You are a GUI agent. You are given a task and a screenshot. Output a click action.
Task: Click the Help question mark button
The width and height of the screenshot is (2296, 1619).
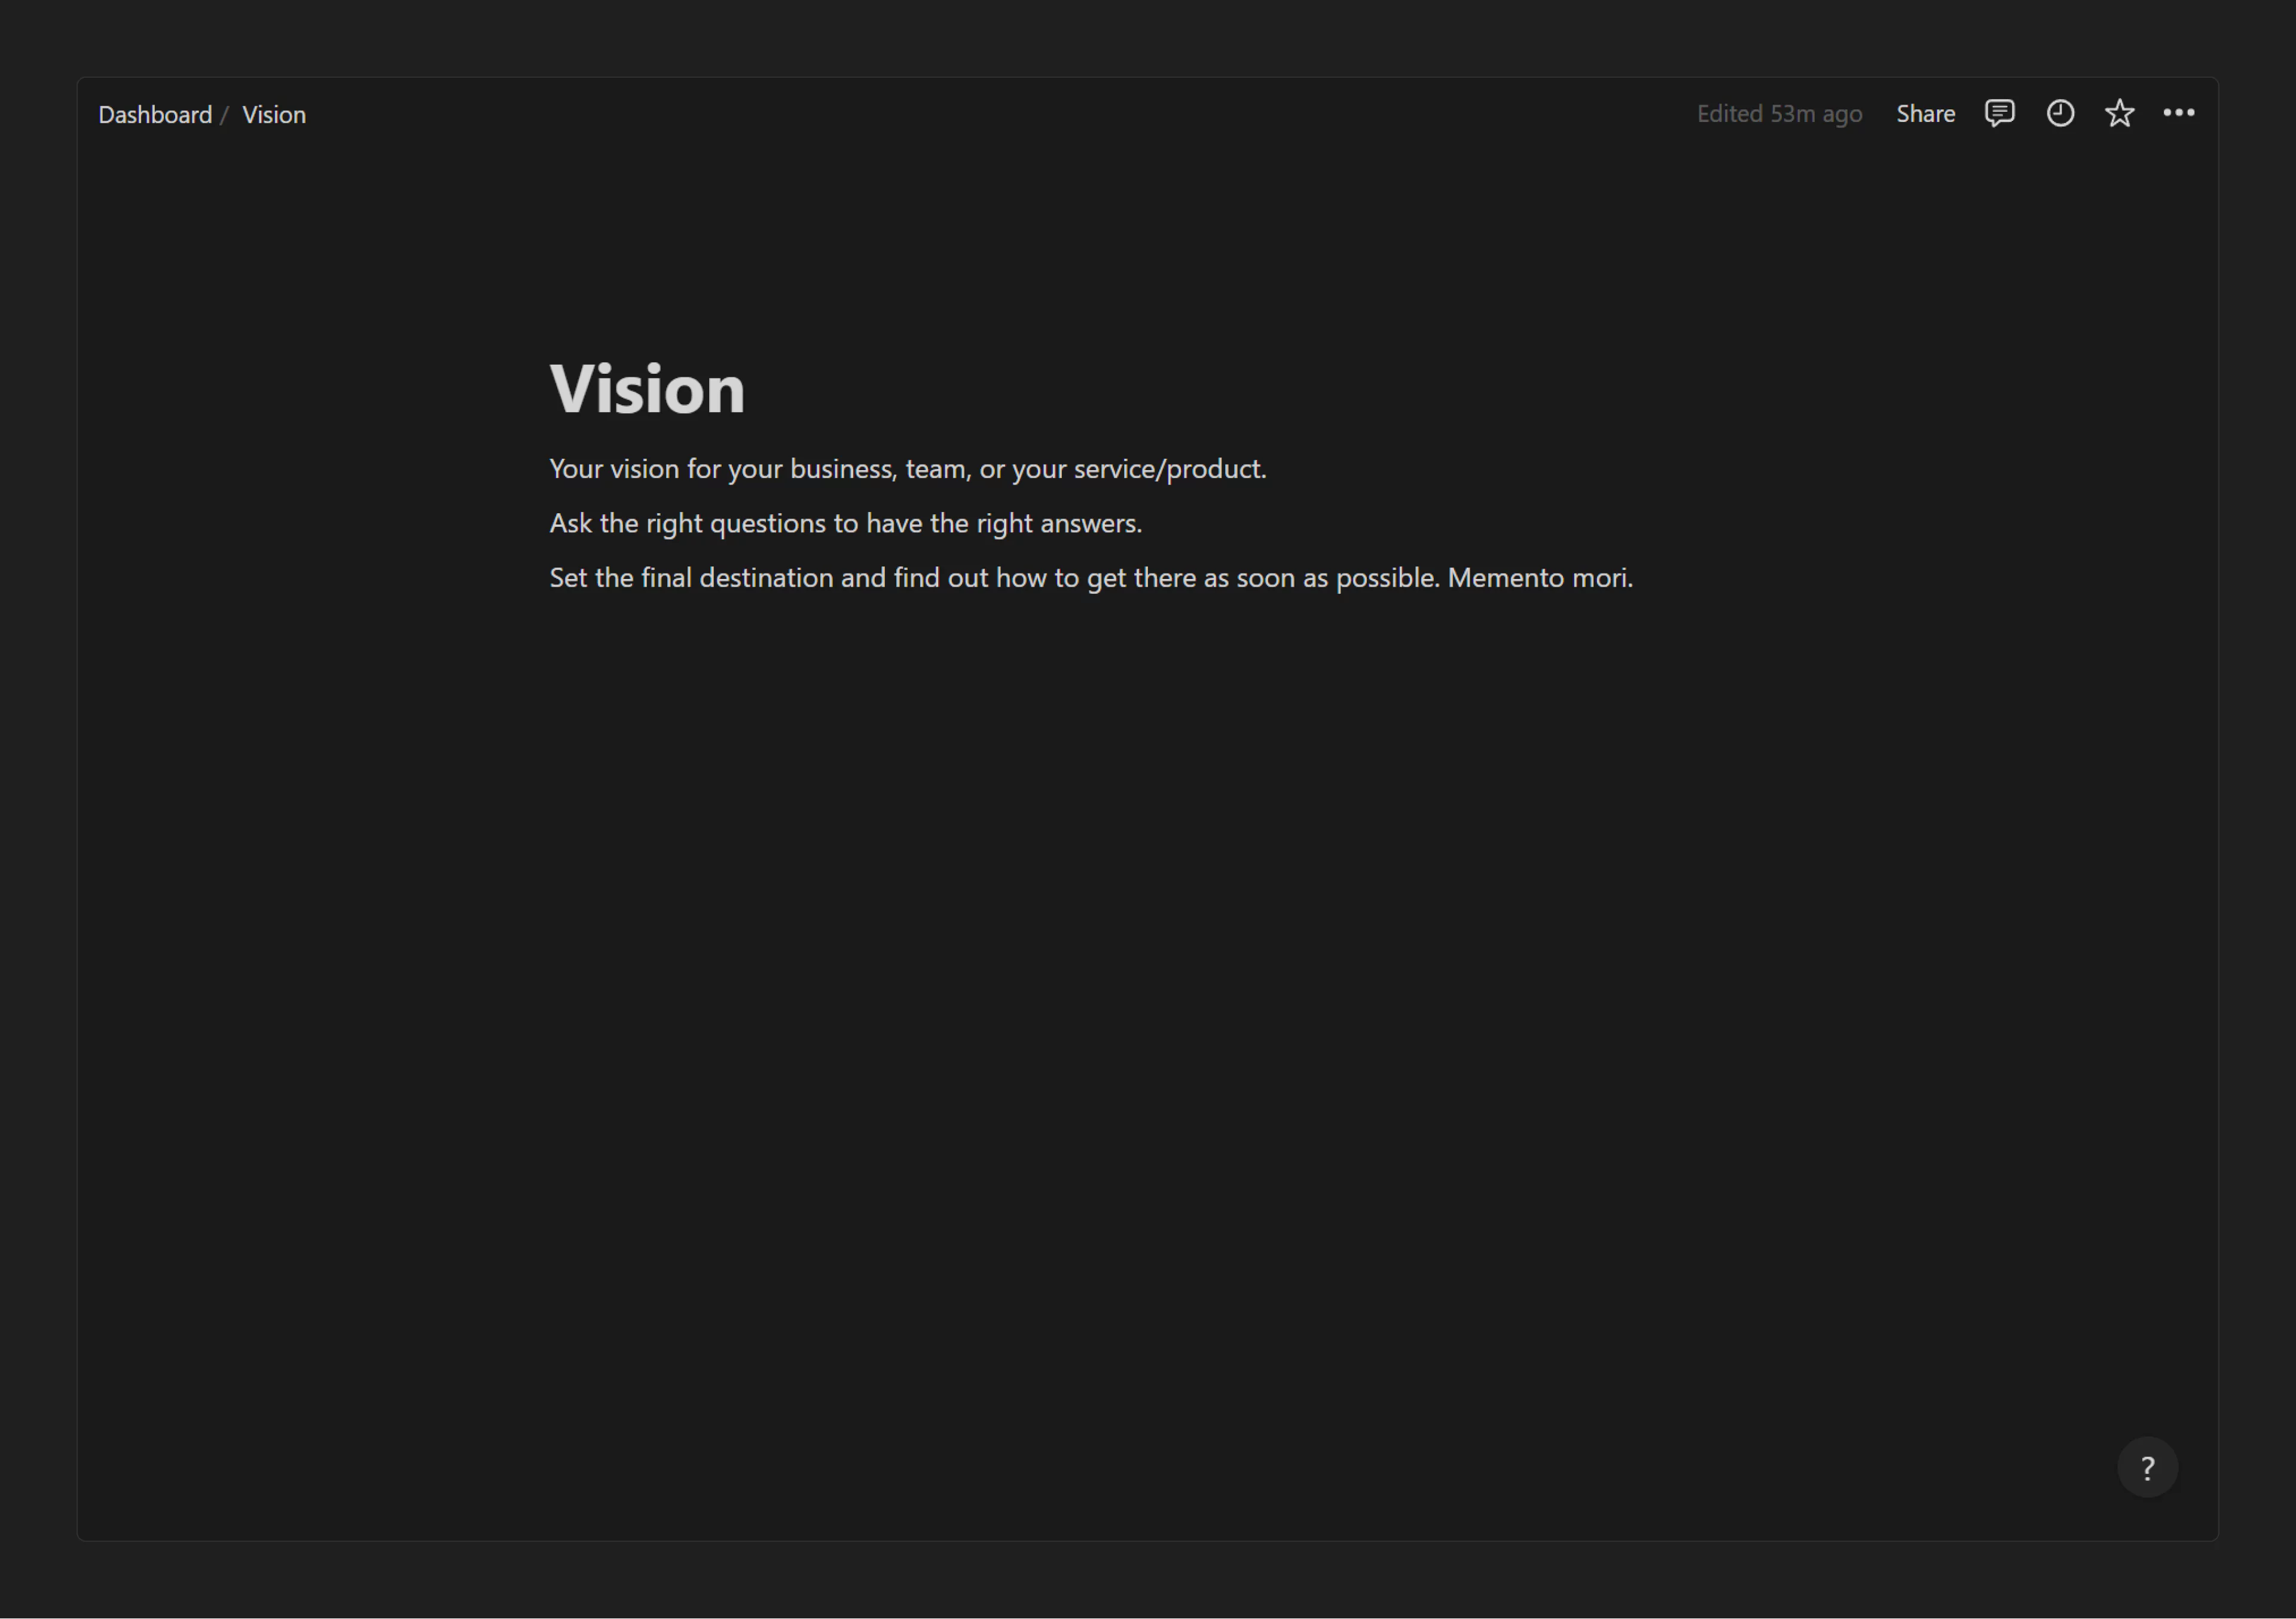(x=2147, y=1467)
